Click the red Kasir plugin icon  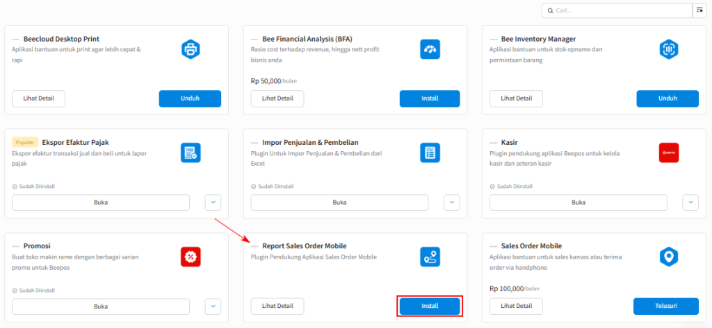coord(668,153)
